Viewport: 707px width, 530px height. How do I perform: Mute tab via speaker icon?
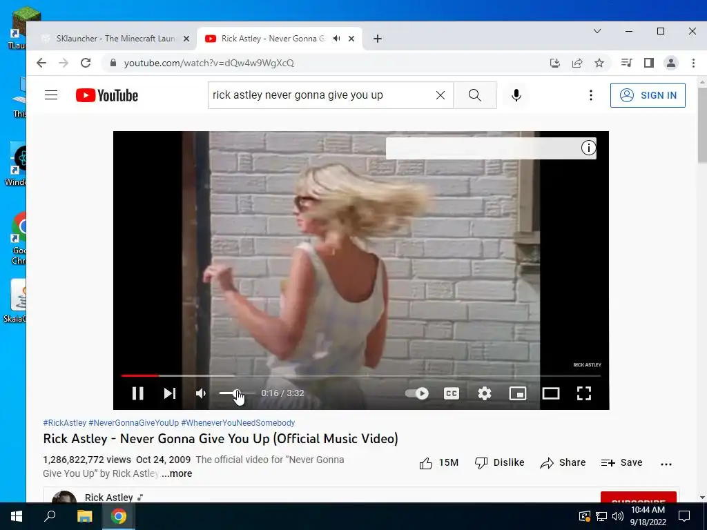[337, 39]
